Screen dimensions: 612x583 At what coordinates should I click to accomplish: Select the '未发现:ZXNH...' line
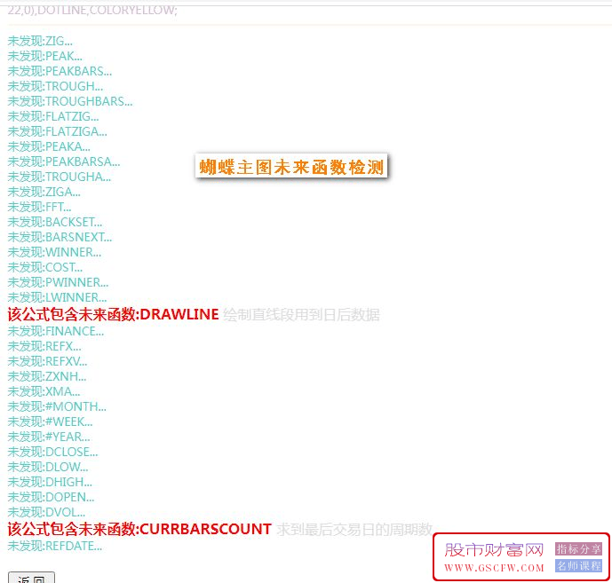(x=47, y=377)
